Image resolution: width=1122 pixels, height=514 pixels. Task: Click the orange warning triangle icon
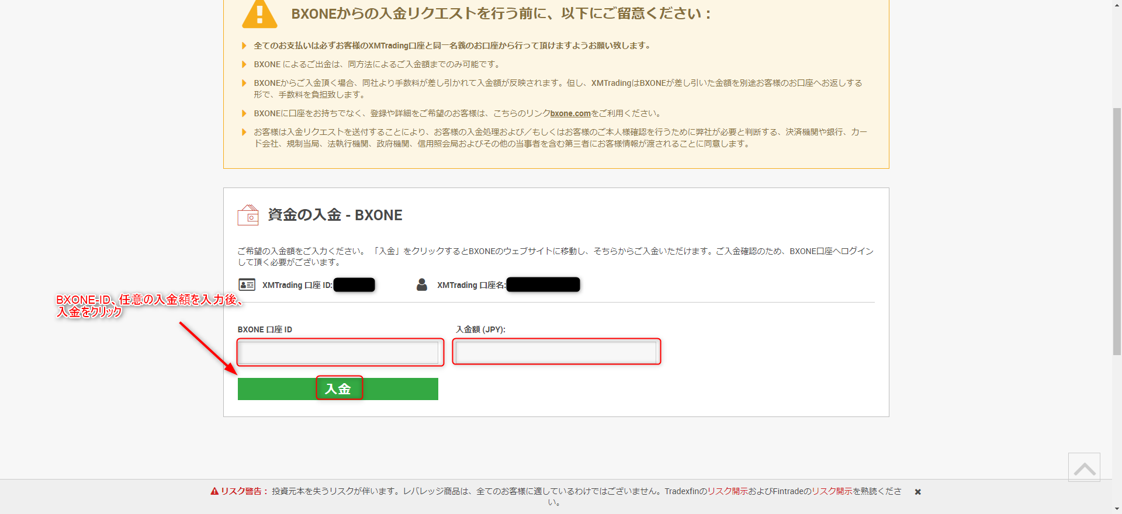259,15
